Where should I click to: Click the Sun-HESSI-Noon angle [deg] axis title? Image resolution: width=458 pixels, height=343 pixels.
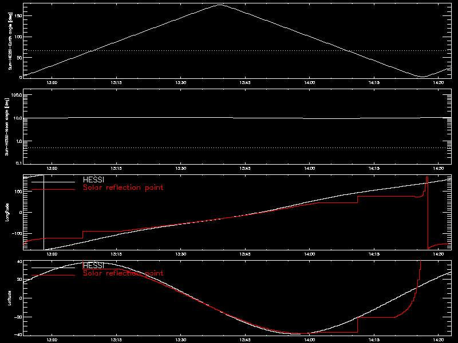point(7,126)
